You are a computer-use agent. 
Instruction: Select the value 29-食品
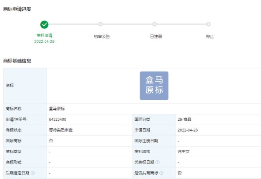184,119
